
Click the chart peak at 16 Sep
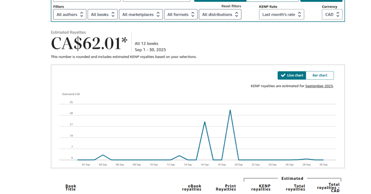204,122
